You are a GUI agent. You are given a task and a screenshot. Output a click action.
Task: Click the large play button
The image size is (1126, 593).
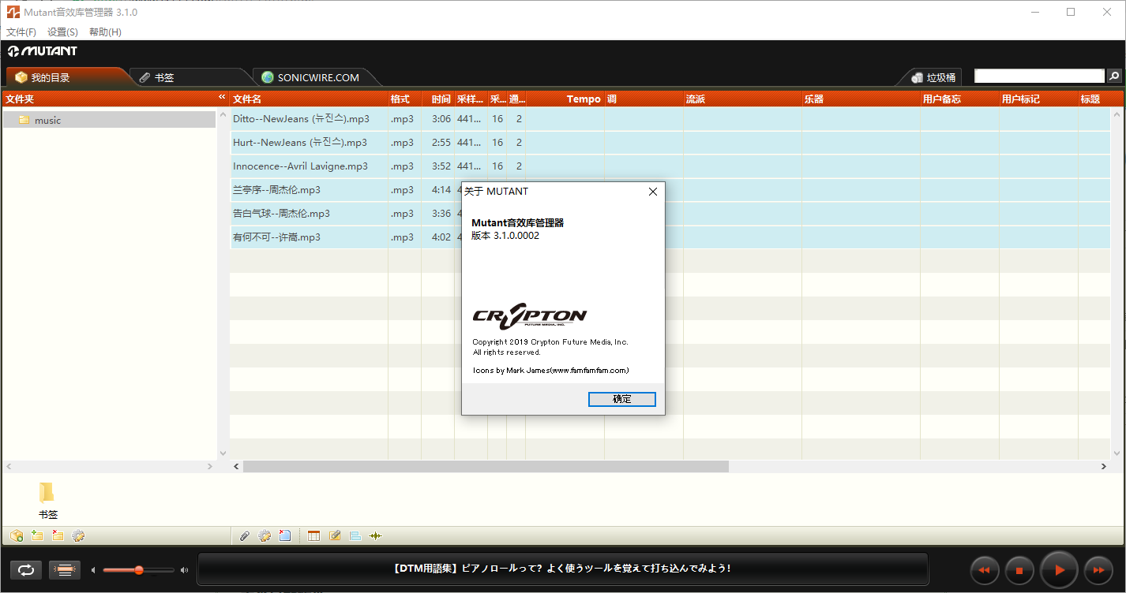coord(1059,569)
